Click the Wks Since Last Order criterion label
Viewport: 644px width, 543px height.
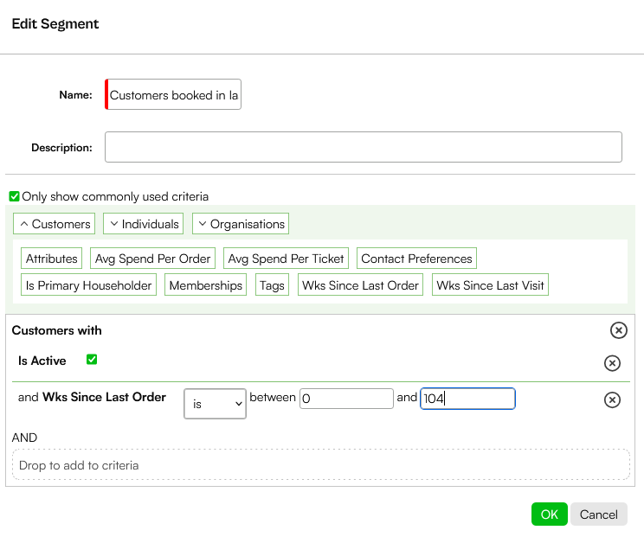pos(105,397)
